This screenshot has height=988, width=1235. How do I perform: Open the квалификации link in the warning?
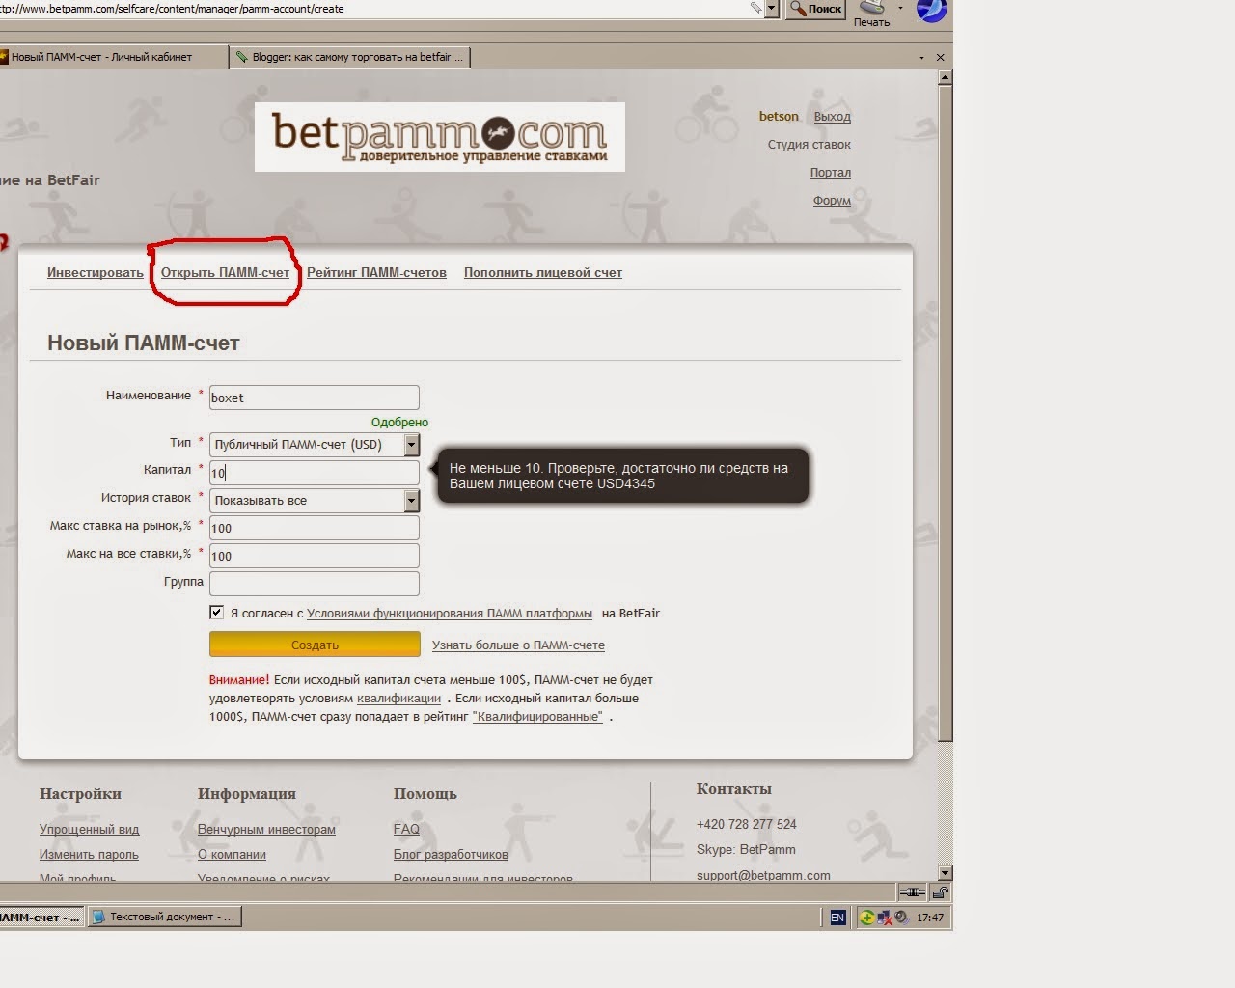tap(398, 699)
